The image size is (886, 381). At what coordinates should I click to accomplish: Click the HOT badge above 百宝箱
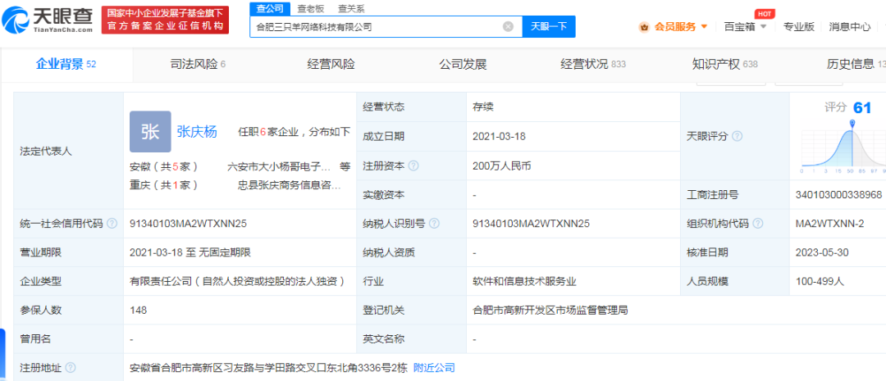(x=765, y=13)
